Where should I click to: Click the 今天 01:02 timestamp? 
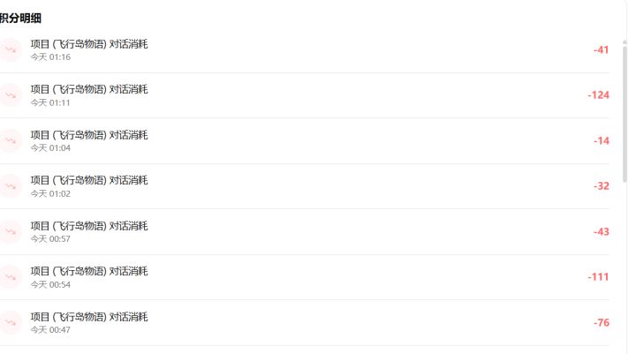pyautogui.click(x=50, y=194)
